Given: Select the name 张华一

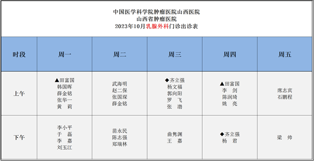Looking at the screenshot, I should click(65, 100).
